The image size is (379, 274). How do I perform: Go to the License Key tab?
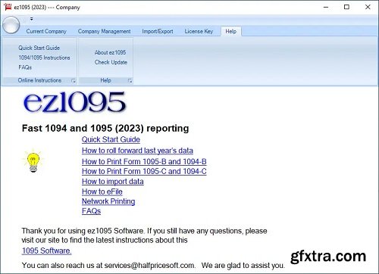point(199,31)
